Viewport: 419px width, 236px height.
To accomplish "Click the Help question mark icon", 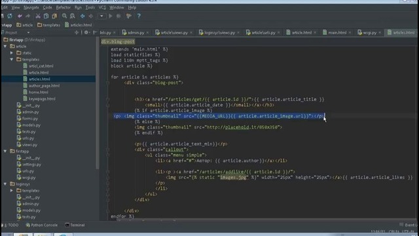I will pos(139,16).
